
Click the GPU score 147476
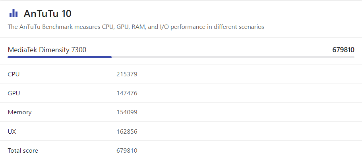127,93
